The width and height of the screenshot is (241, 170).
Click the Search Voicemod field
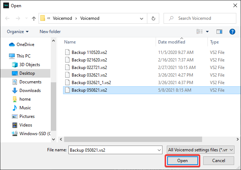coord(200,18)
